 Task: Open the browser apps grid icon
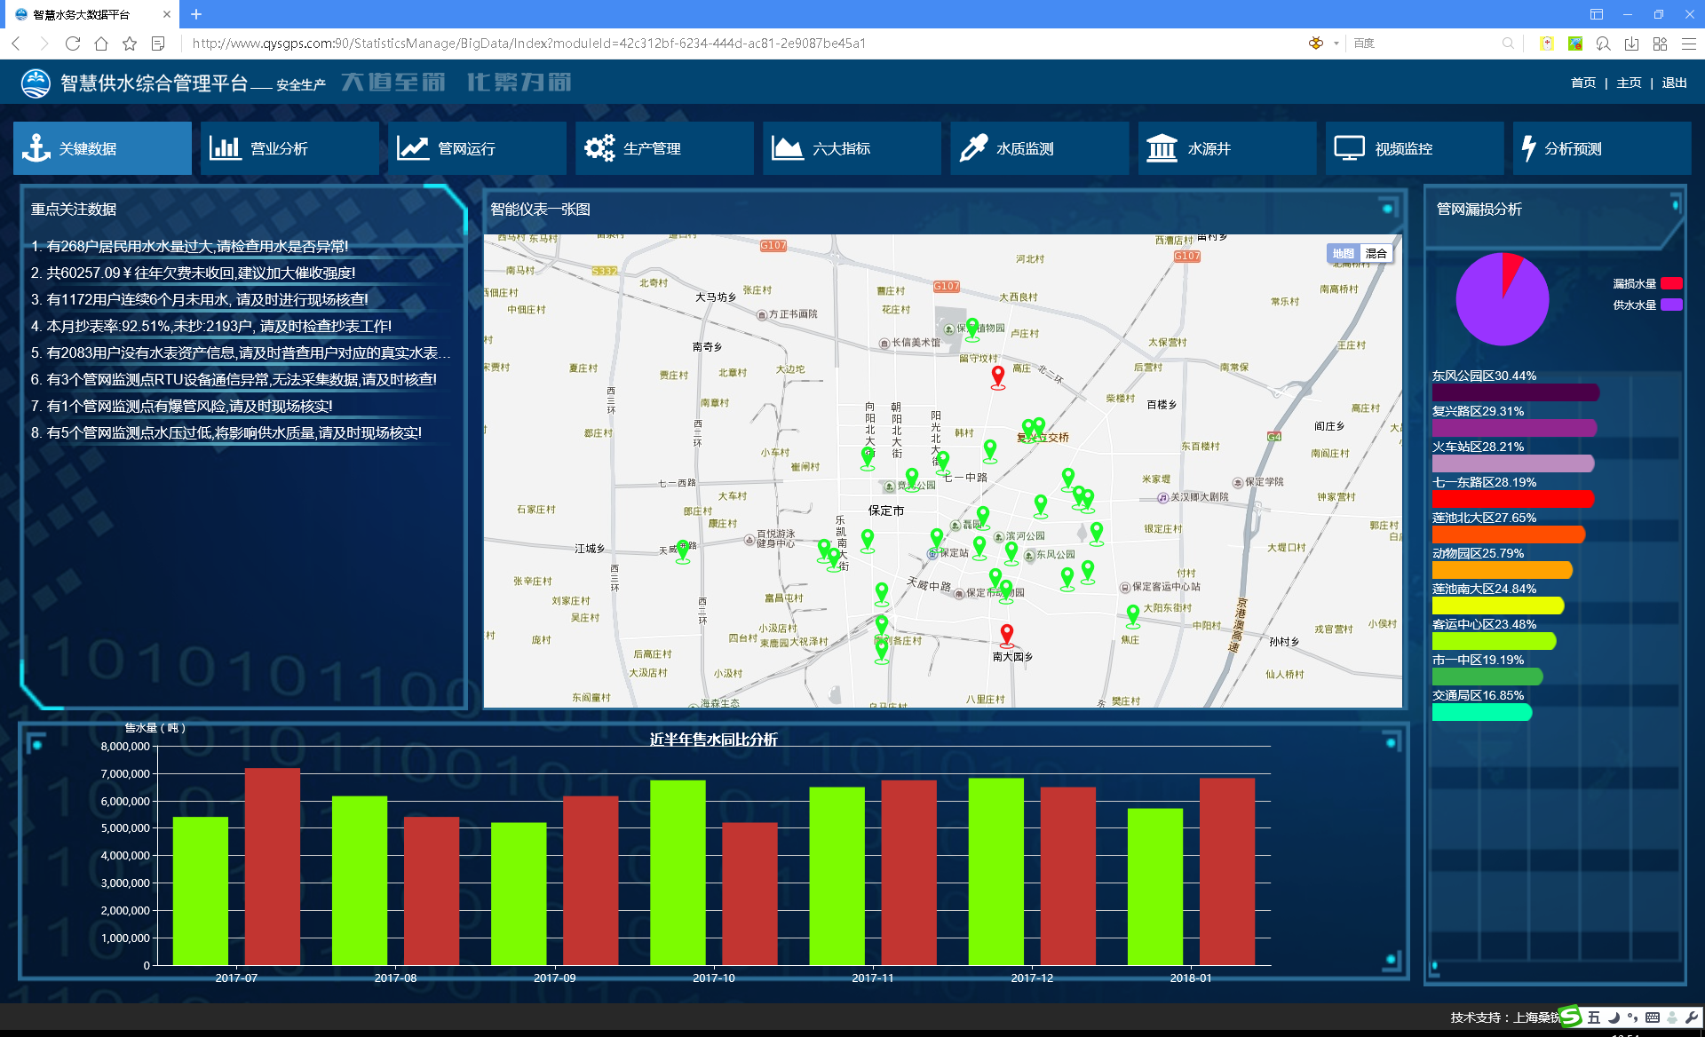click(1660, 44)
